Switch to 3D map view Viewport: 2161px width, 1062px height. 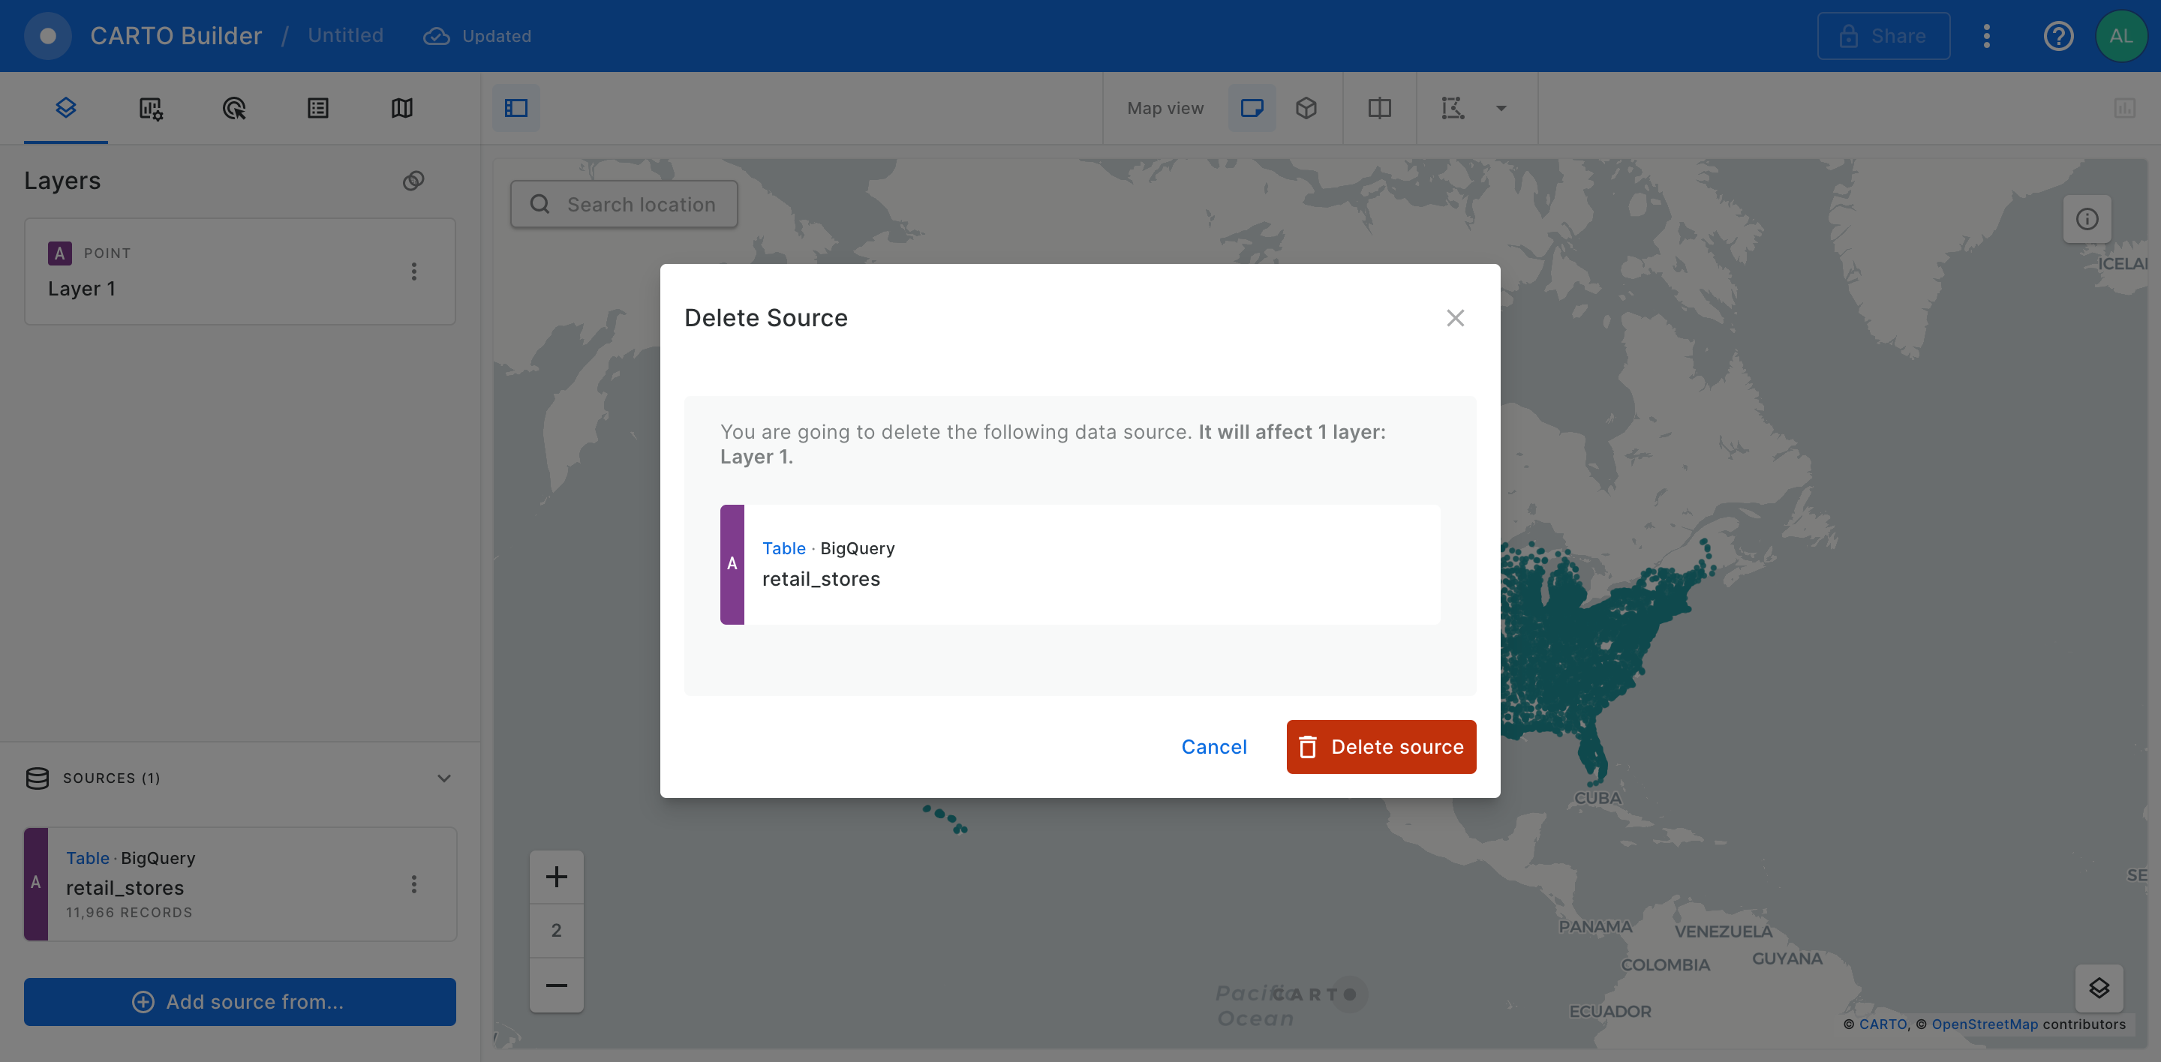(x=1306, y=108)
